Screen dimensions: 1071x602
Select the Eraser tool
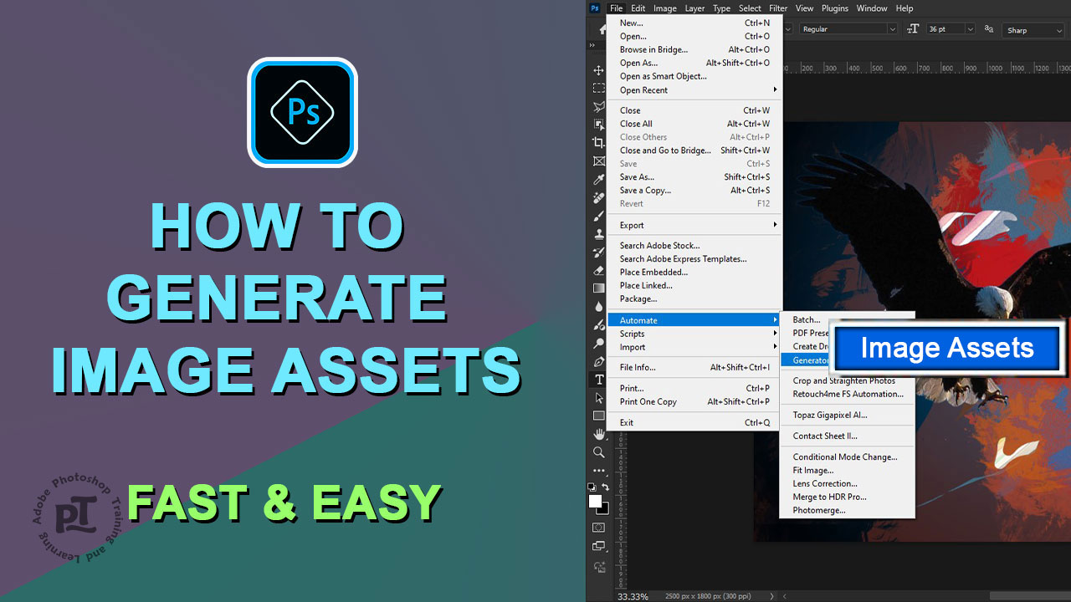coord(598,271)
